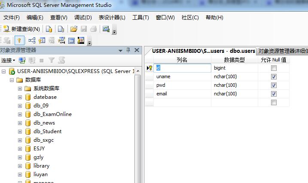Screen dimensions: 308x183
Task: Switch to the dbo.users designer tab
Action: [204, 51]
